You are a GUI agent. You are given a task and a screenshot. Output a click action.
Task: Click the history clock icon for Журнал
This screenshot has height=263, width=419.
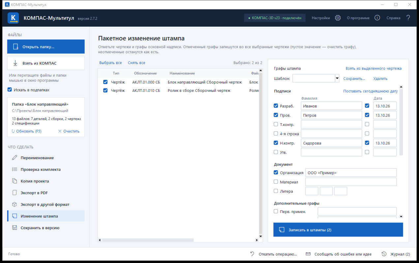point(384,254)
